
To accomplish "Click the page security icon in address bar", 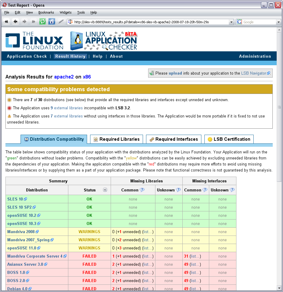I will click(70, 22).
